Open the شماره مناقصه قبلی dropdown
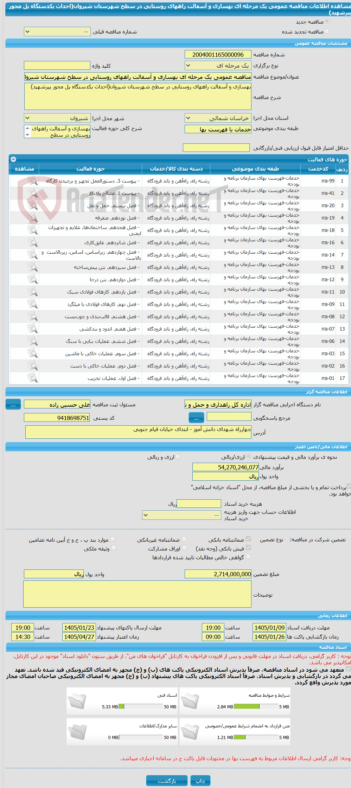The image size is (351, 788). pos(57,32)
